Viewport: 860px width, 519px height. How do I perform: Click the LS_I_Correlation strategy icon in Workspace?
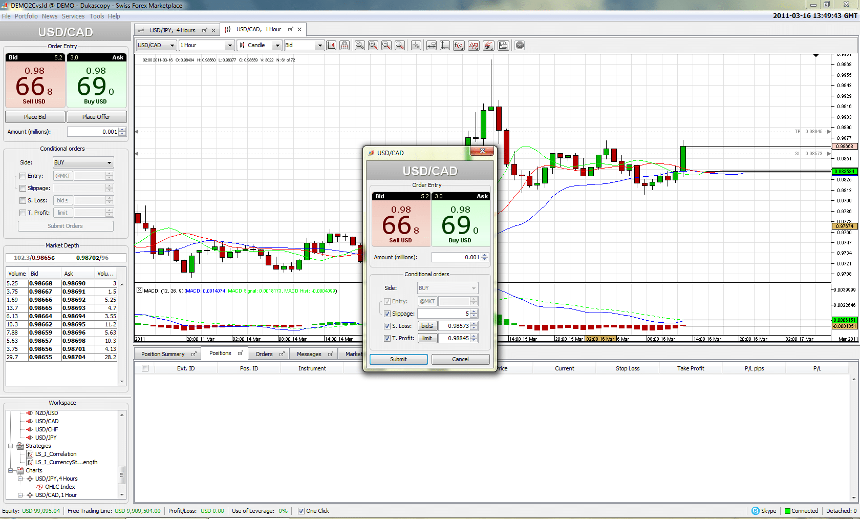point(30,454)
